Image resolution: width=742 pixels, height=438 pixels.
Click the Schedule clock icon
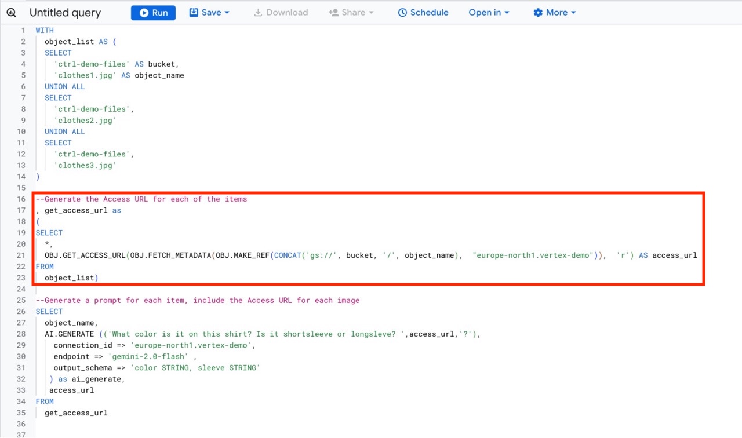tap(402, 13)
